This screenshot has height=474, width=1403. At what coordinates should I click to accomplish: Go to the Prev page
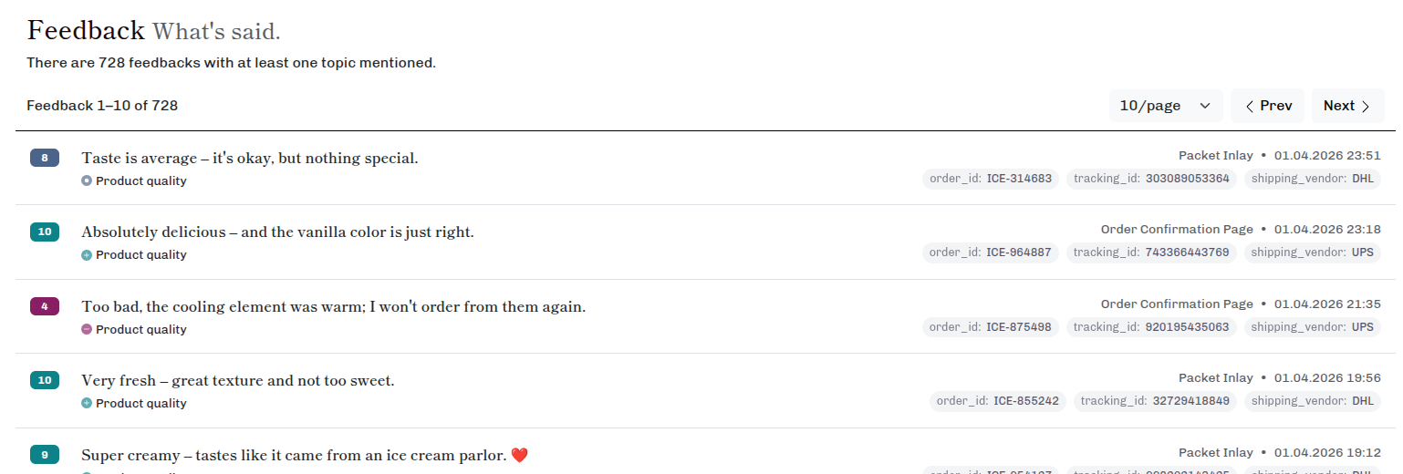pyautogui.click(x=1267, y=106)
